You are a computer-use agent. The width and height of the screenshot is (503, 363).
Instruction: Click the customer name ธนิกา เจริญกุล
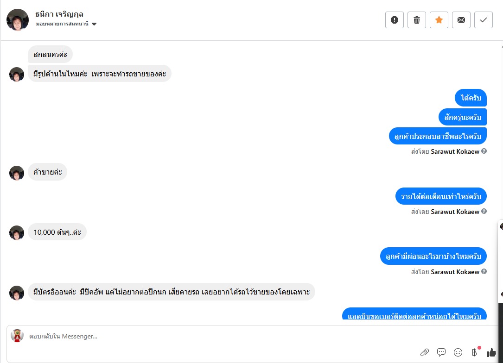tap(59, 14)
